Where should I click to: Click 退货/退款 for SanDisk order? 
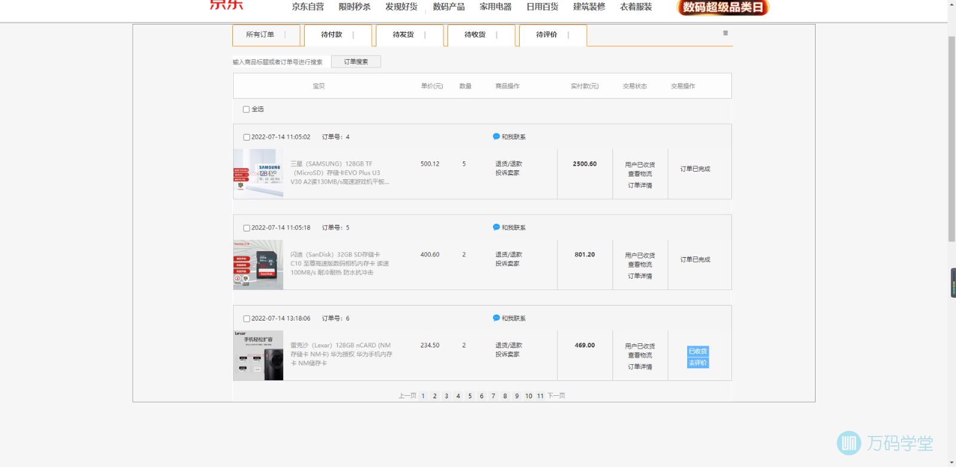(x=508, y=255)
